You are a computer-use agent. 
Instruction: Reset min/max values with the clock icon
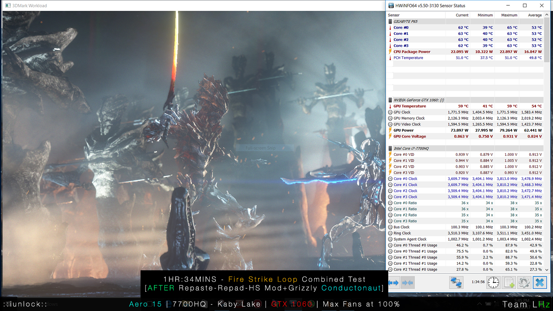(493, 283)
